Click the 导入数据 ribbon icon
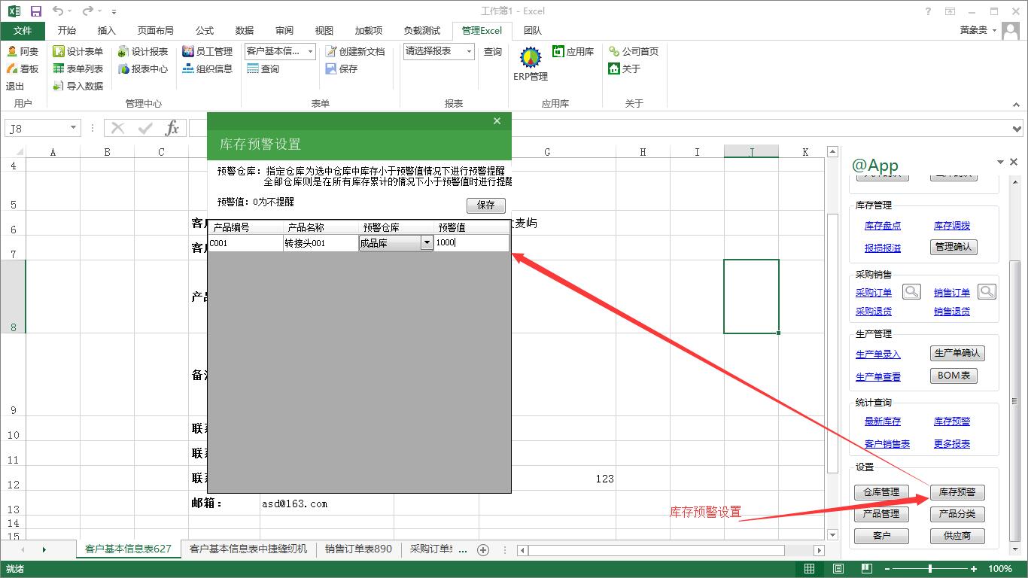This screenshot has height=578, width=1028. 59,86
